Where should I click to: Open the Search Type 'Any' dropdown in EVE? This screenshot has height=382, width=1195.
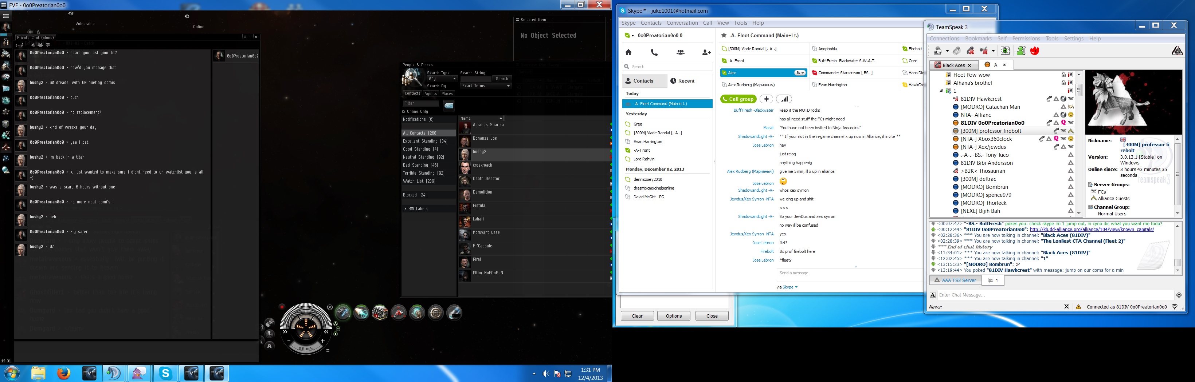click(442, 79)
